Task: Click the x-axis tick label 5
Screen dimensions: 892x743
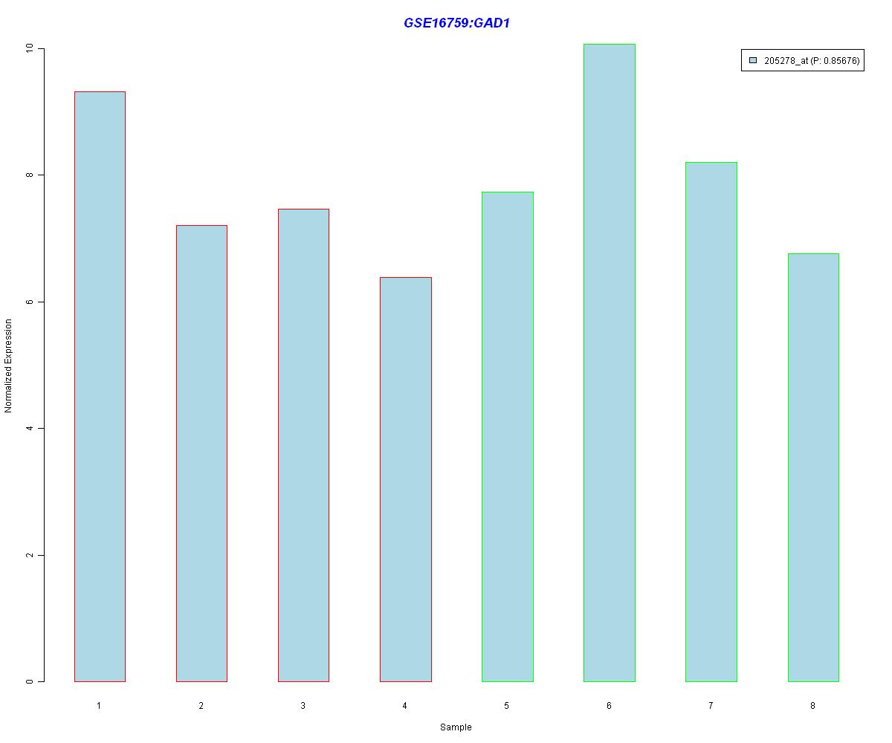Action: (506, 705)
